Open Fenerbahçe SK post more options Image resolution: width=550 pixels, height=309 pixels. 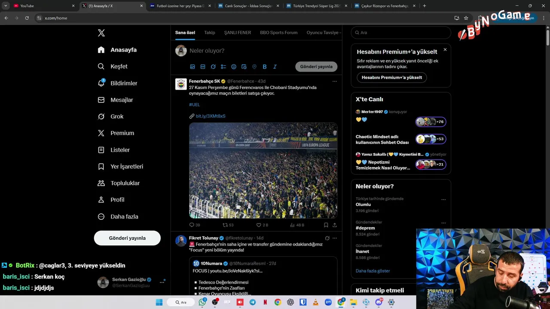coord(334,81)
